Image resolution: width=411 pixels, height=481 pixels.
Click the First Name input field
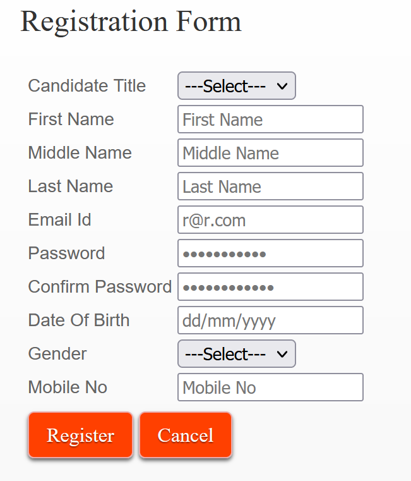pos(270,119)
